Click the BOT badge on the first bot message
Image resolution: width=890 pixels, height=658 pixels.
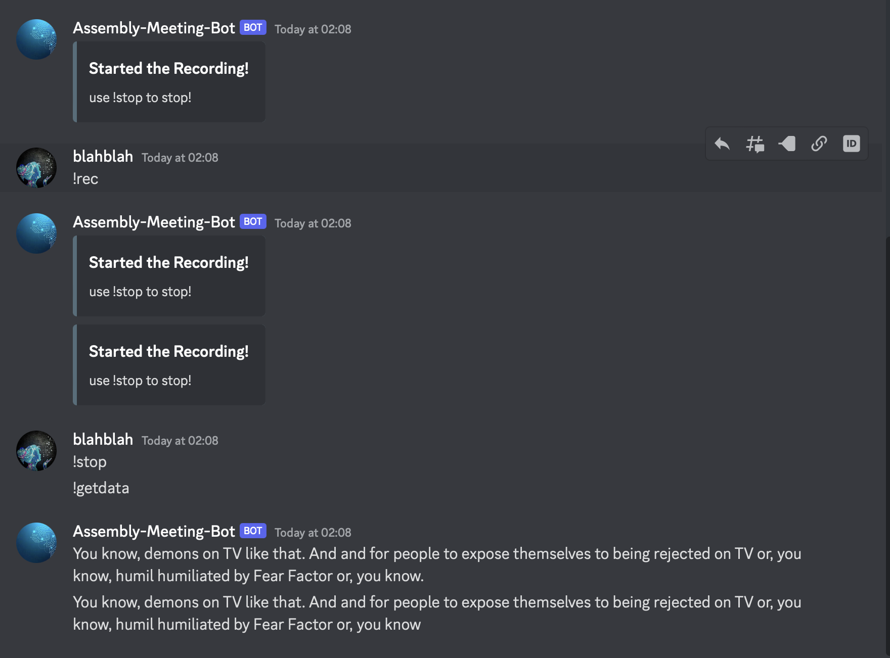pos(252,28)
